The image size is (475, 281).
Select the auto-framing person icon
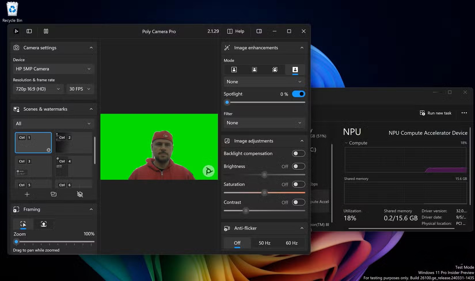click(x=44, y=224)
